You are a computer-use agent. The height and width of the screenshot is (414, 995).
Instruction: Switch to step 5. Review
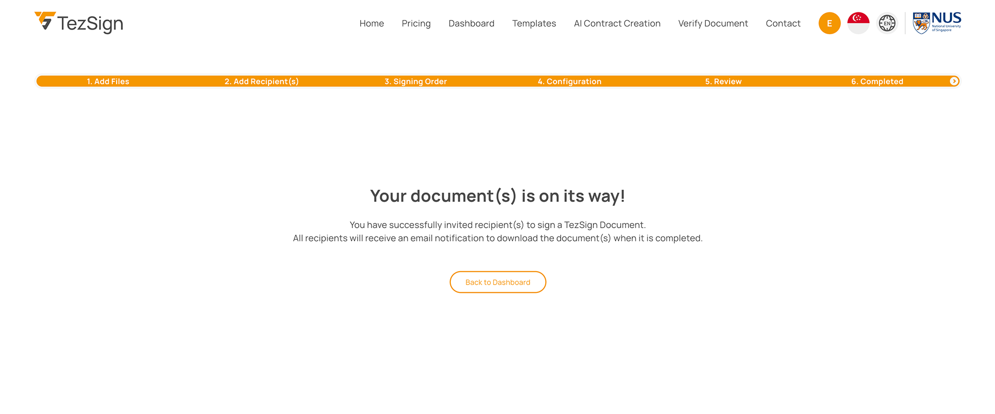pyautogui.click(x=723, y=81)
